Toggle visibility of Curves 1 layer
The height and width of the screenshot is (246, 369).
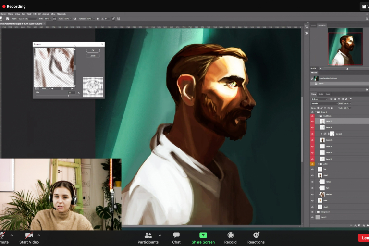(x=312, y=134)
